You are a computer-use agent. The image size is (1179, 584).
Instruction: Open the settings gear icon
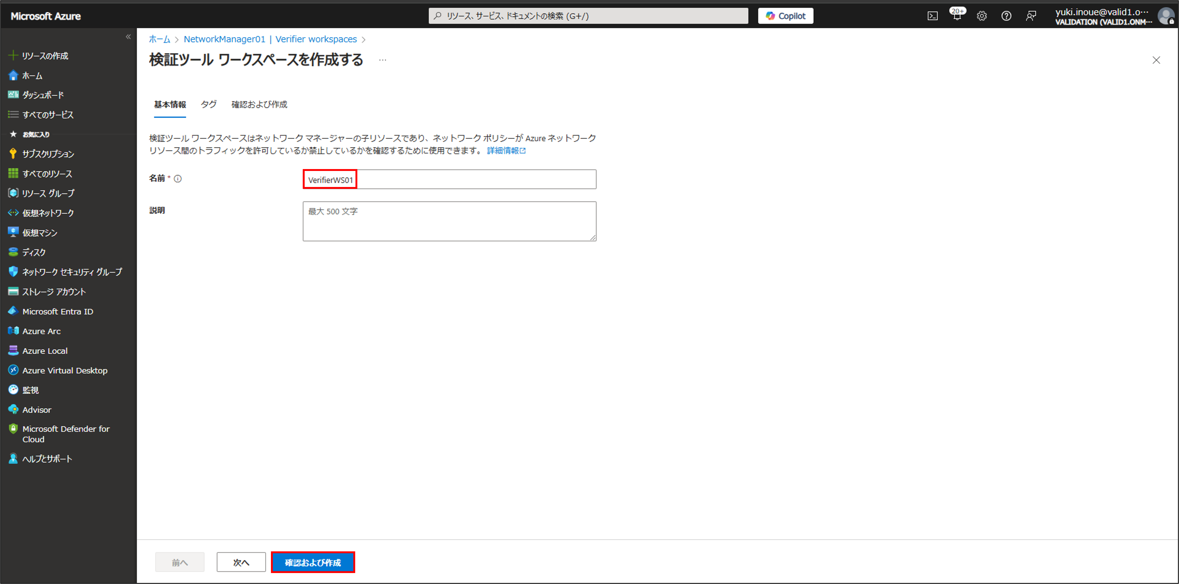[982, 16]
